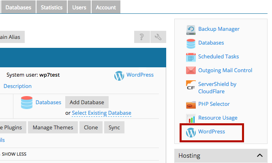Collapse details with SHOW LESS
This screenshot has height=163, width=272.
coord(14,154)
